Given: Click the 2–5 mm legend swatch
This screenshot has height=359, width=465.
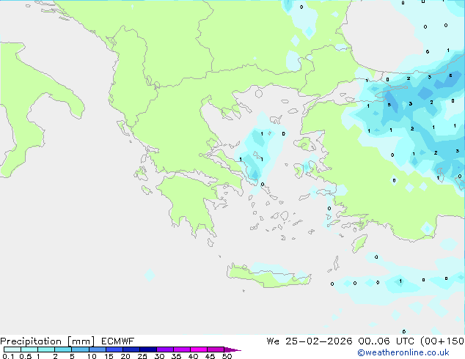Looking at the screenshot, I should click(63, 349).
